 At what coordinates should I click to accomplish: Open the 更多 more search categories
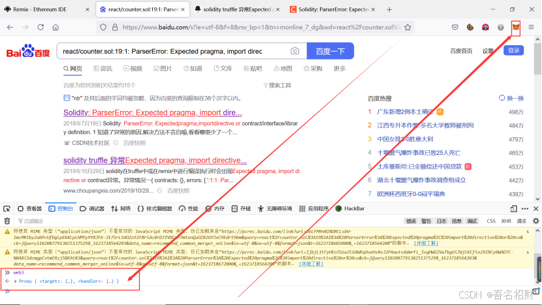point(340,69)
